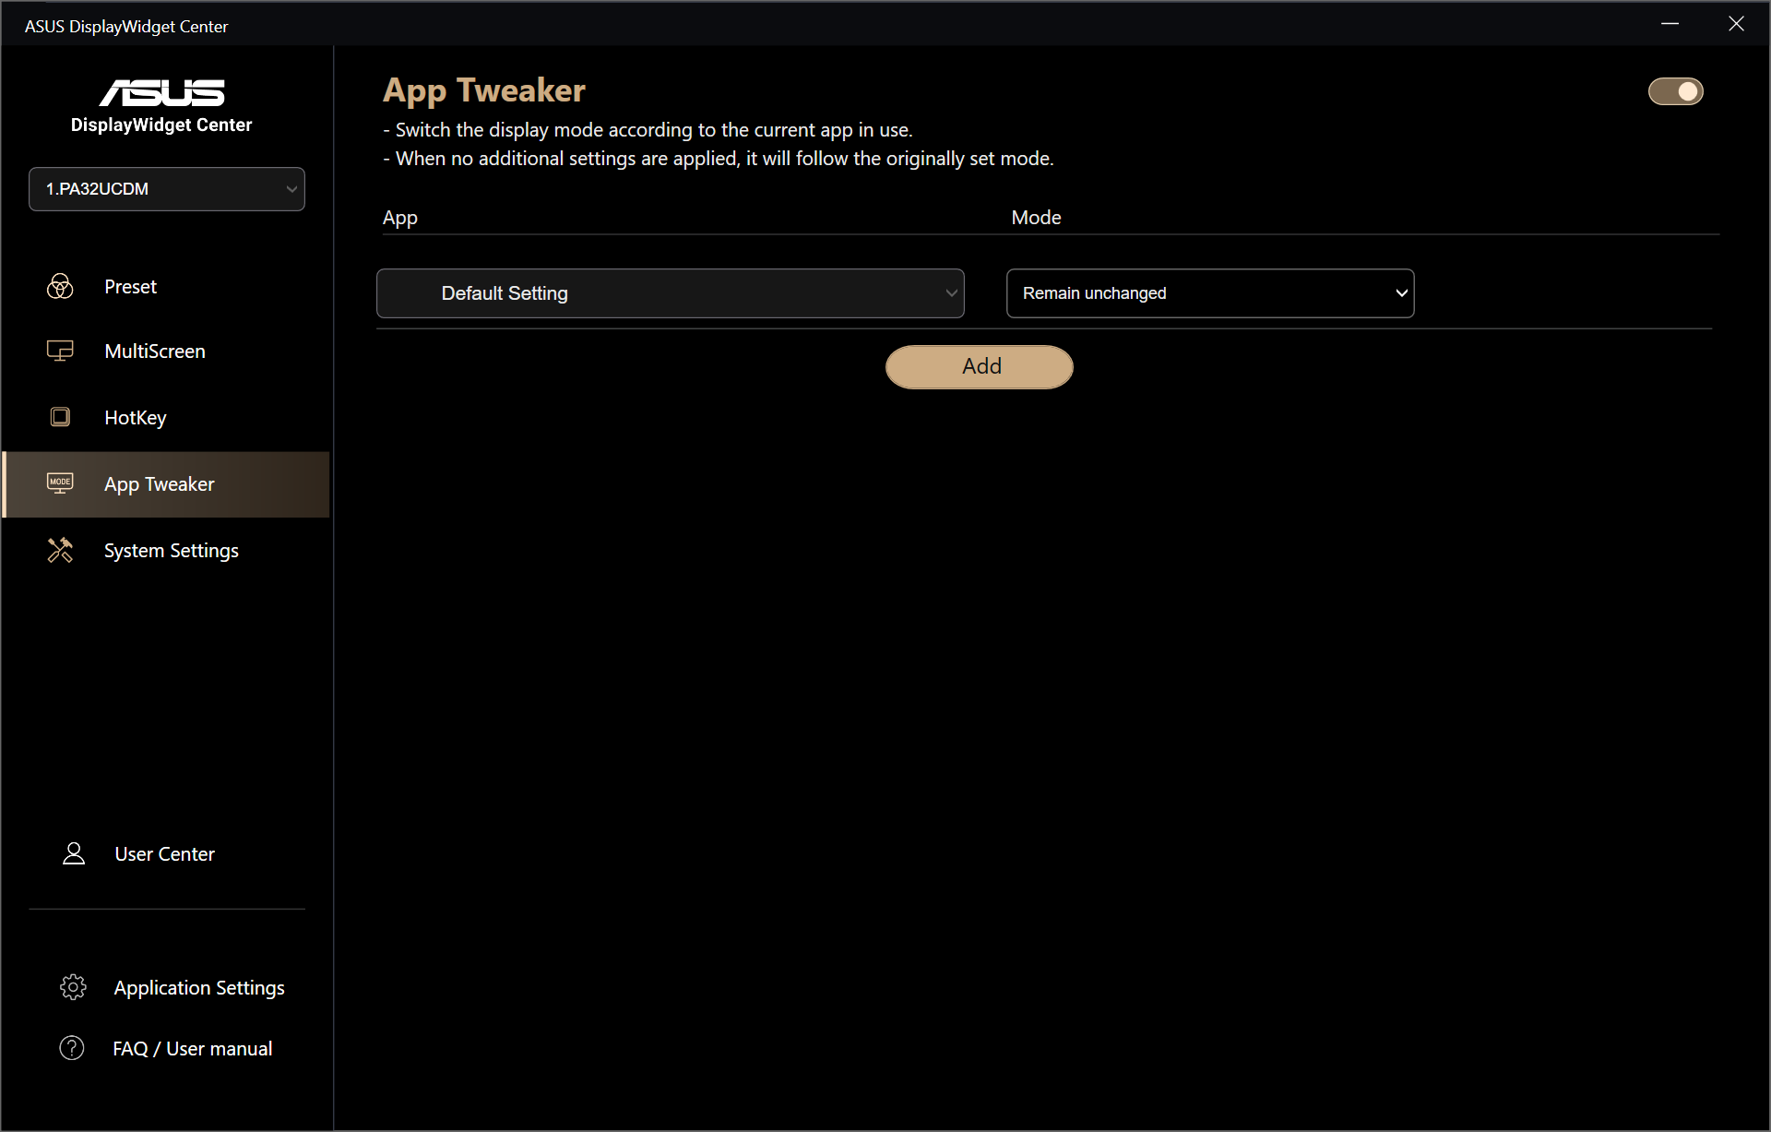This screenshot has height=1132, width=1771.
Task: Open Application Settings text link
Action: click(x=199, y=988)
